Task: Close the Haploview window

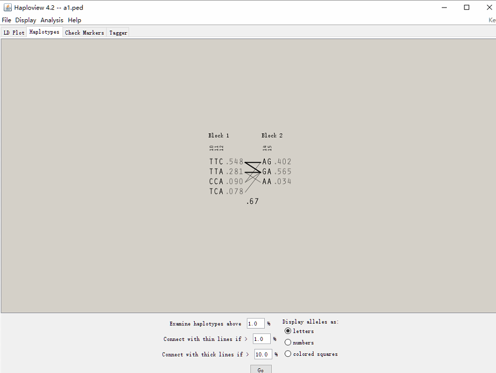Action: pos(489,7)
